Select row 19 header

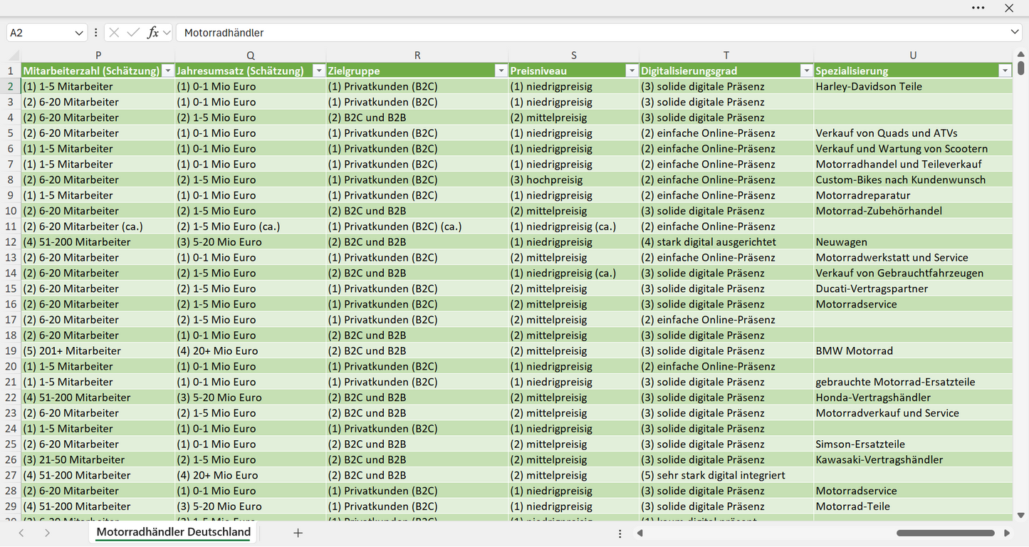[x=11, y=350]
